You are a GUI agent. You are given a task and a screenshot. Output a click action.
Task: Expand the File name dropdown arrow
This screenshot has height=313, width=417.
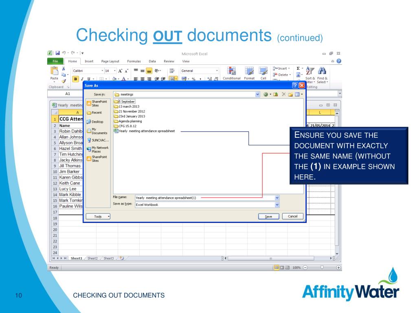(x=277, y=198)
